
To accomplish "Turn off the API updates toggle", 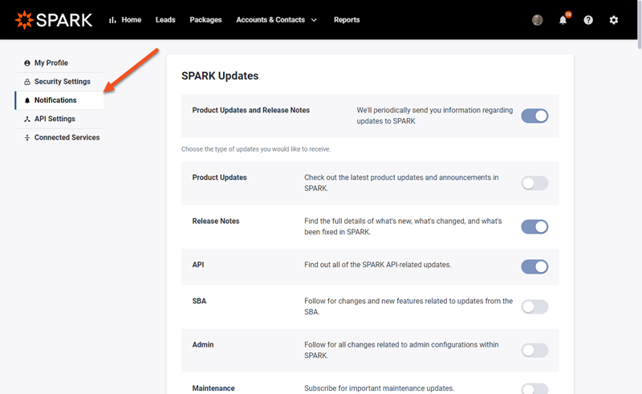I will (x=534, y=266).
